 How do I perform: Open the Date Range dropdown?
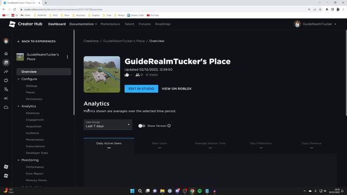[x=108, y=125]
